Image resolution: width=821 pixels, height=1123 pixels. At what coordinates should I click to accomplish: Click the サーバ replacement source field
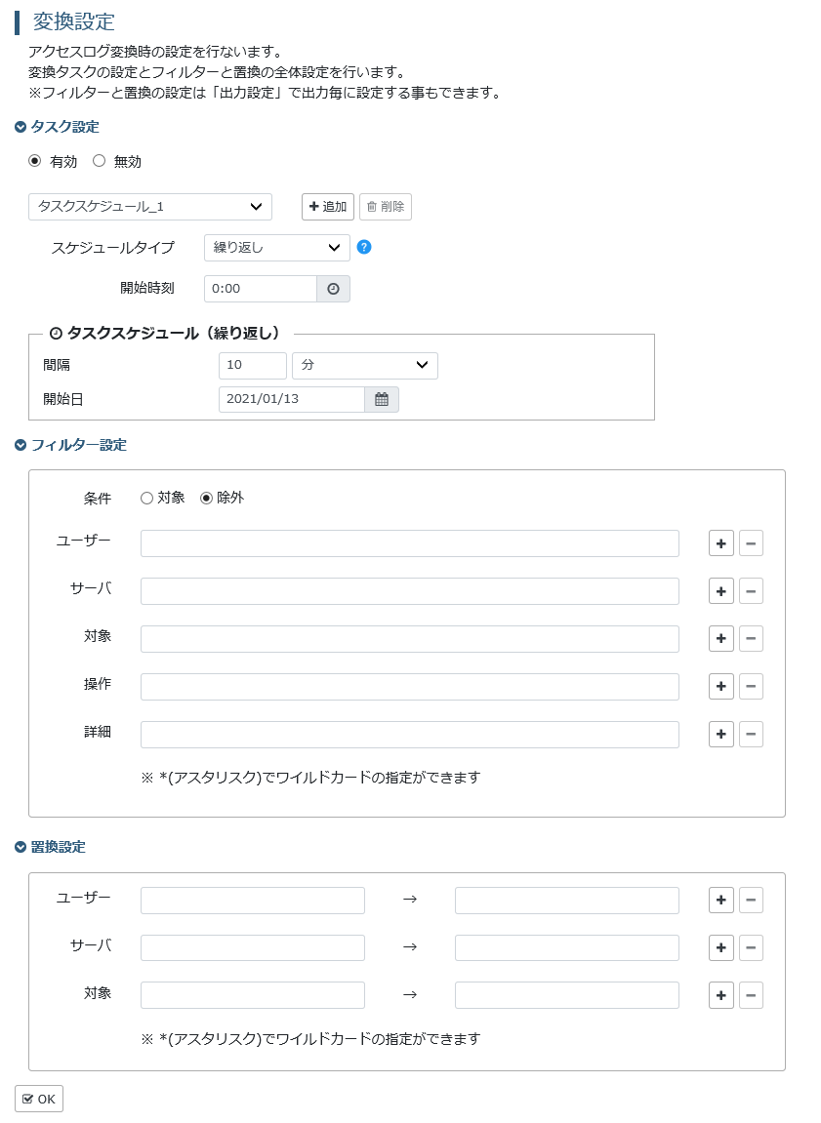pyautogui.click(x=253, y=947)
